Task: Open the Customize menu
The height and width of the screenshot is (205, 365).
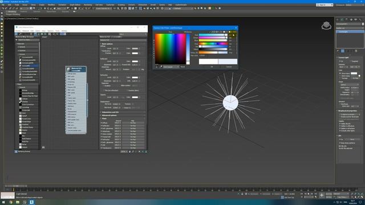Action: click(x=110, y=5)
